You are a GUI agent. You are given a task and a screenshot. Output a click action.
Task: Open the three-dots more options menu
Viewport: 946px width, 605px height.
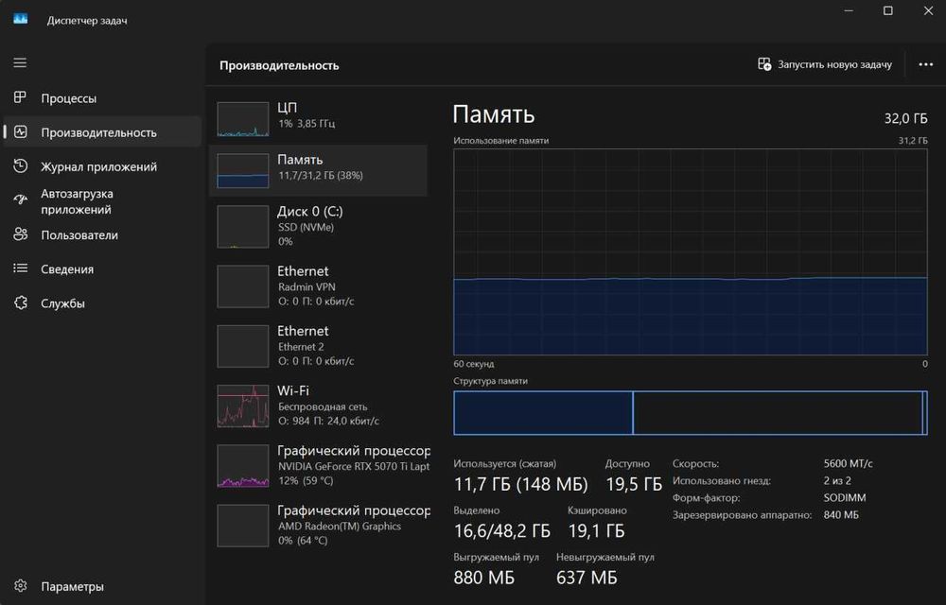pyautogui.click(x=925, y=64)
